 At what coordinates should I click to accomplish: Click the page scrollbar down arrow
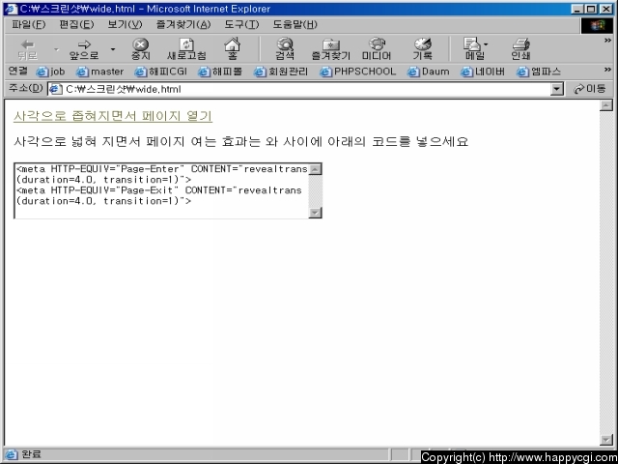(606, 439)
